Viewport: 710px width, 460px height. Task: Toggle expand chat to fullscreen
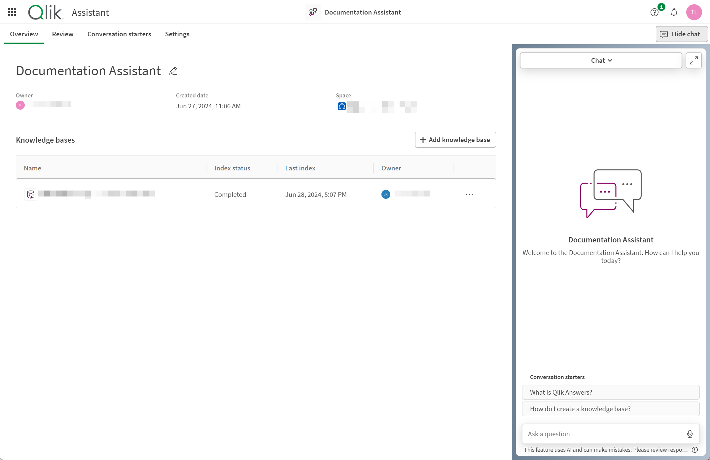pyautogui.click(x=693, y=60)
